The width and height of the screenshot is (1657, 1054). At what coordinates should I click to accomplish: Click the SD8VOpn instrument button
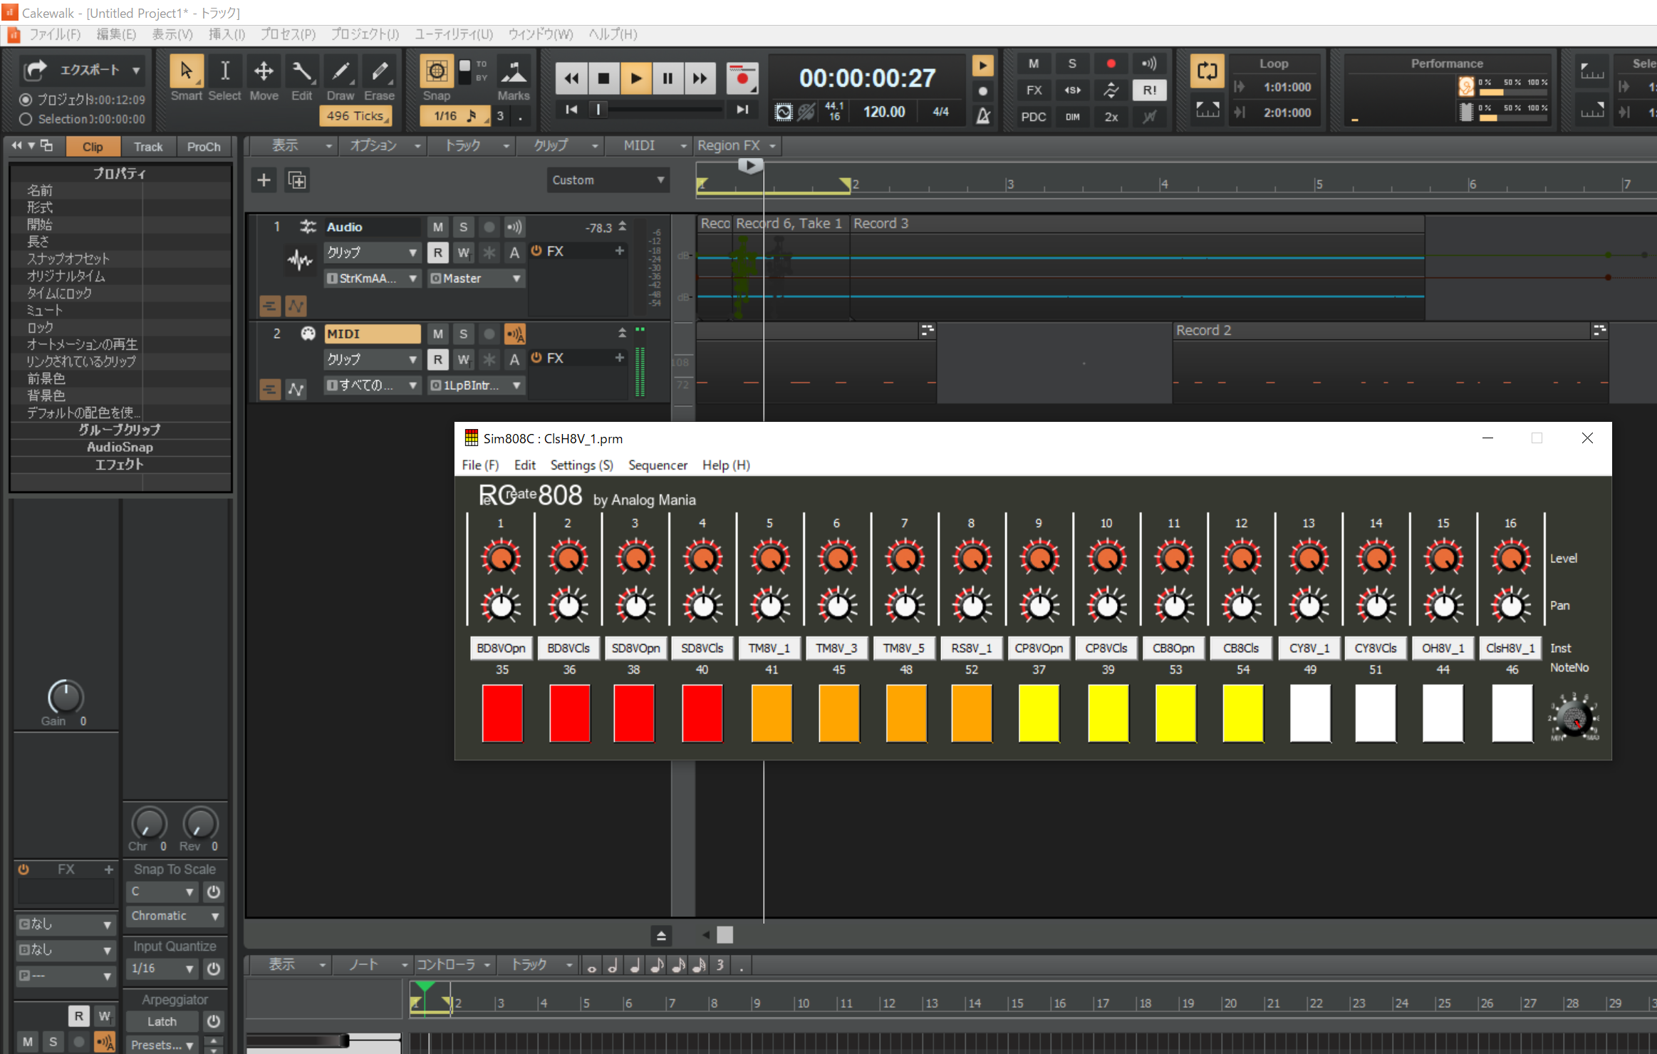pyautogui.click(x=635, y=649)
